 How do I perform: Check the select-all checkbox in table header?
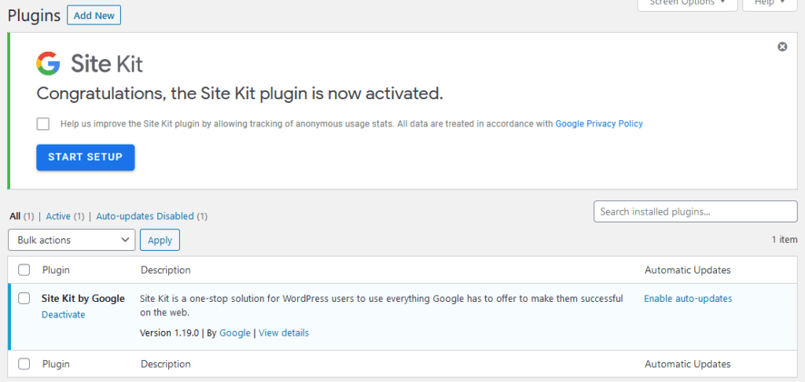(24, 270)
